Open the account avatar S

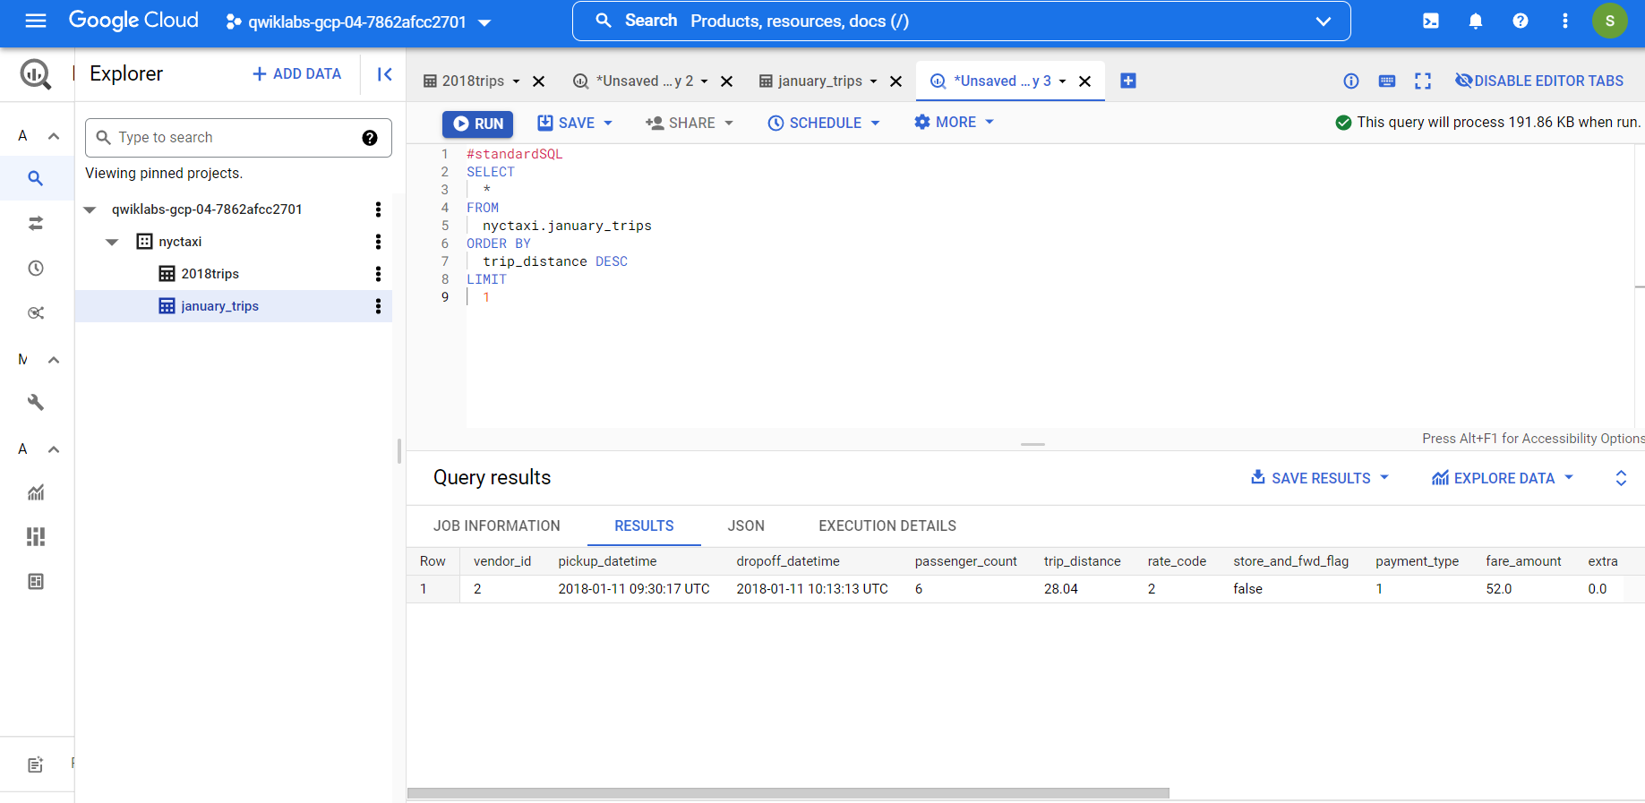pos(1609,21)
